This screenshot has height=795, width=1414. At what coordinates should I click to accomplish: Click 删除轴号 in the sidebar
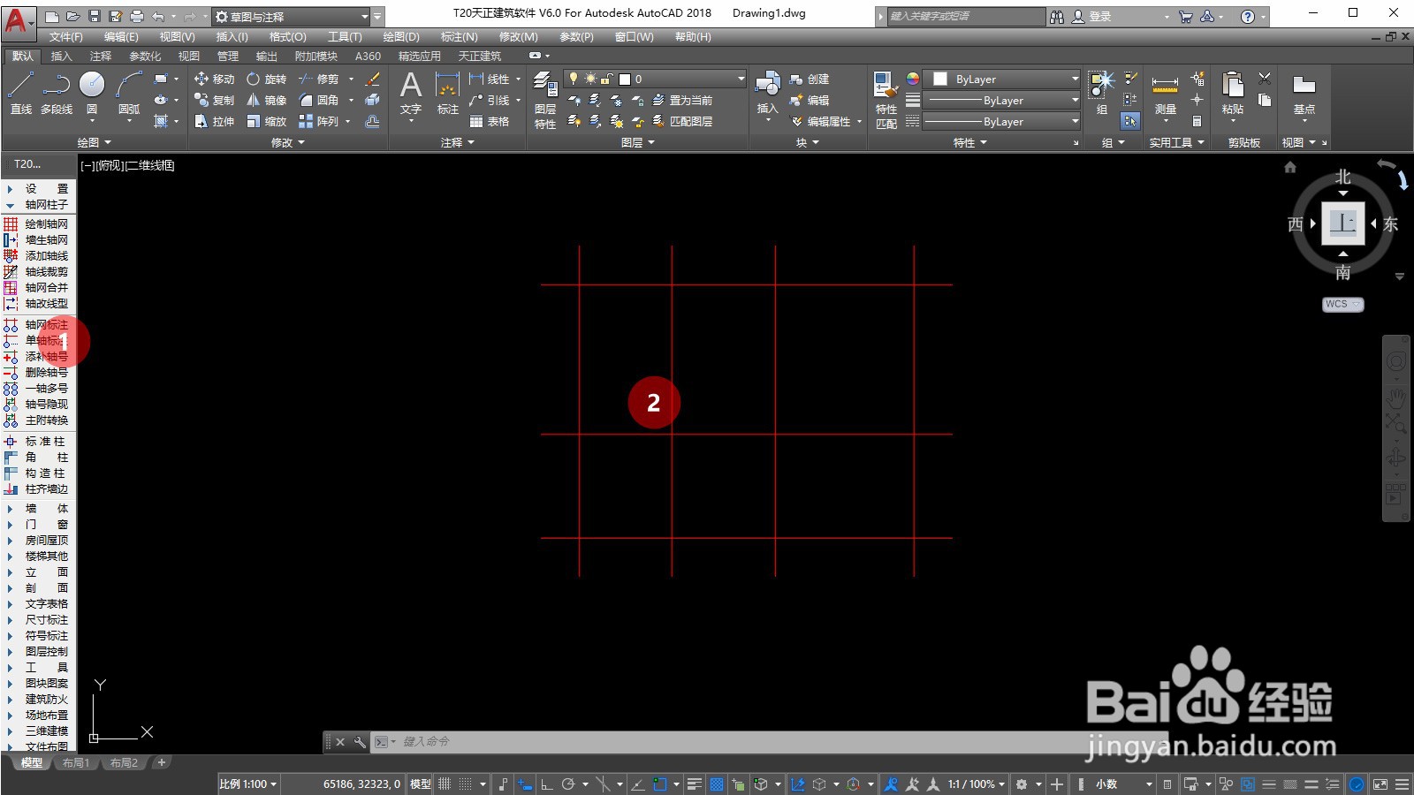tap(37, 372)
